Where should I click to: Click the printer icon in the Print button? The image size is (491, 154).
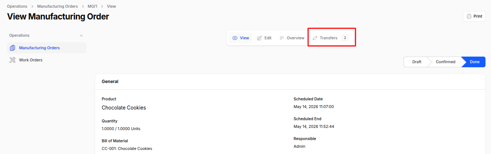coord(469,16)
